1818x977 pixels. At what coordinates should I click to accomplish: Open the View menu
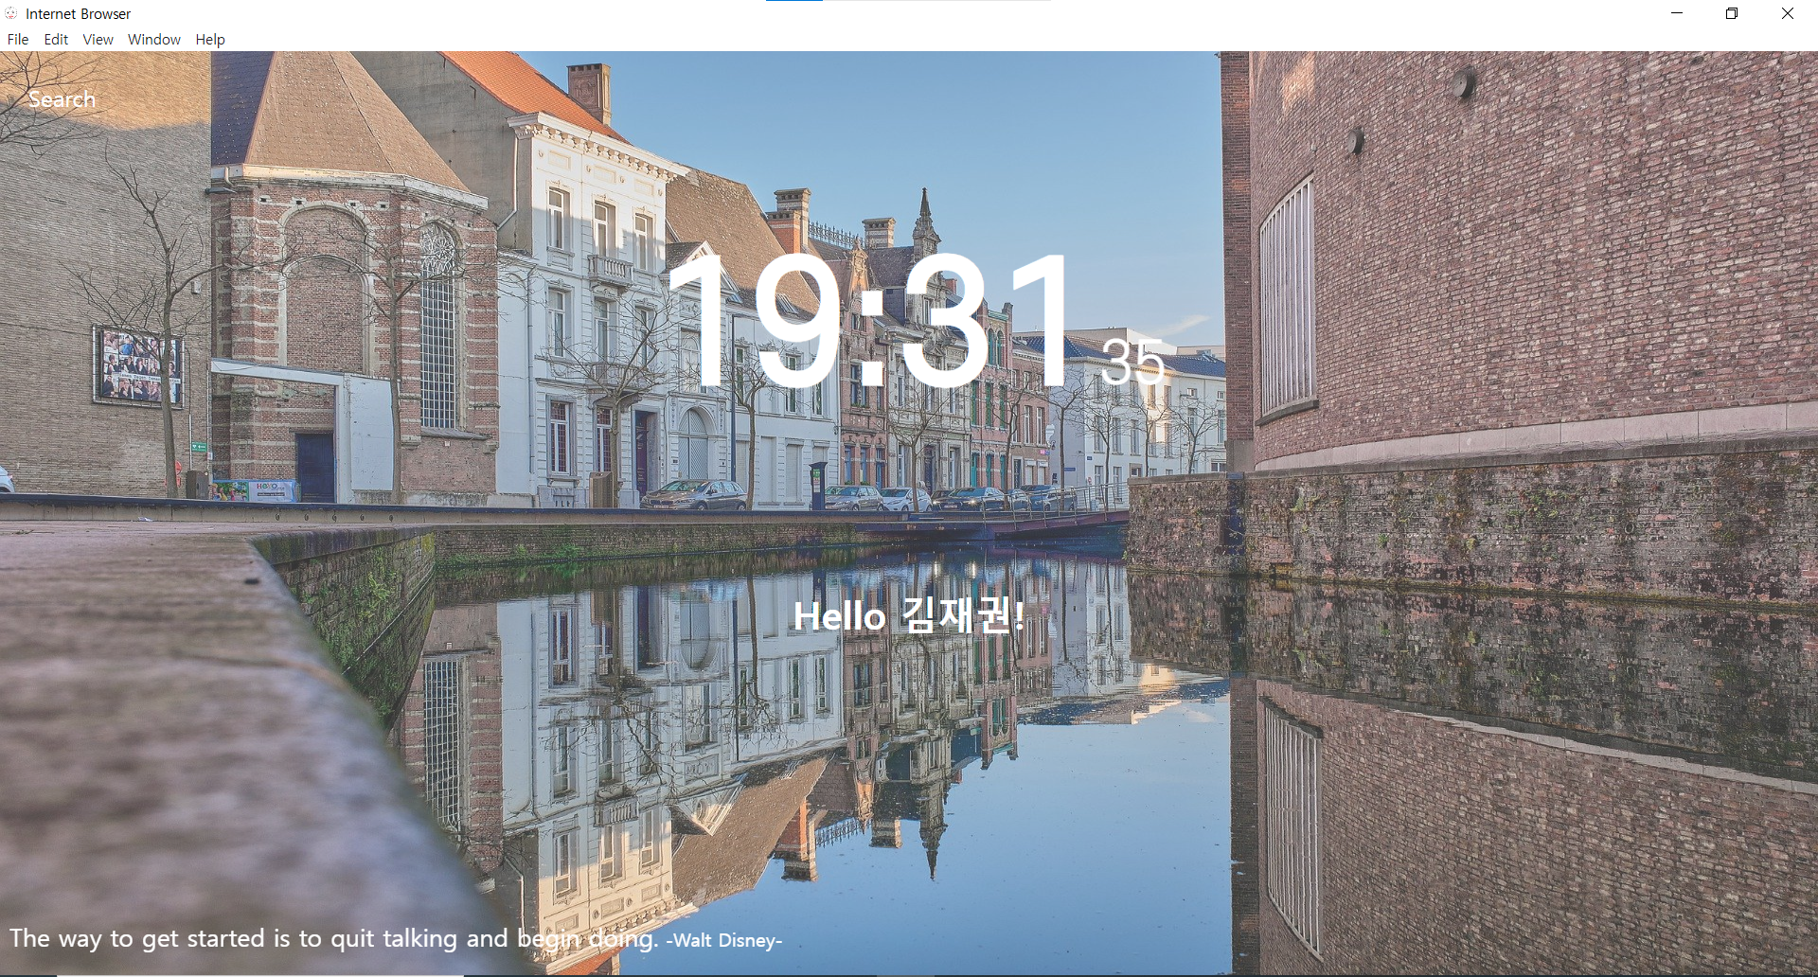pos(98,40)
